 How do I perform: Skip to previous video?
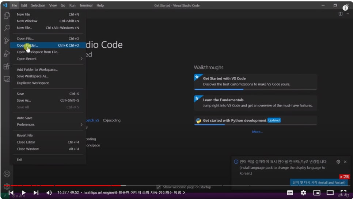click(11, 192)
